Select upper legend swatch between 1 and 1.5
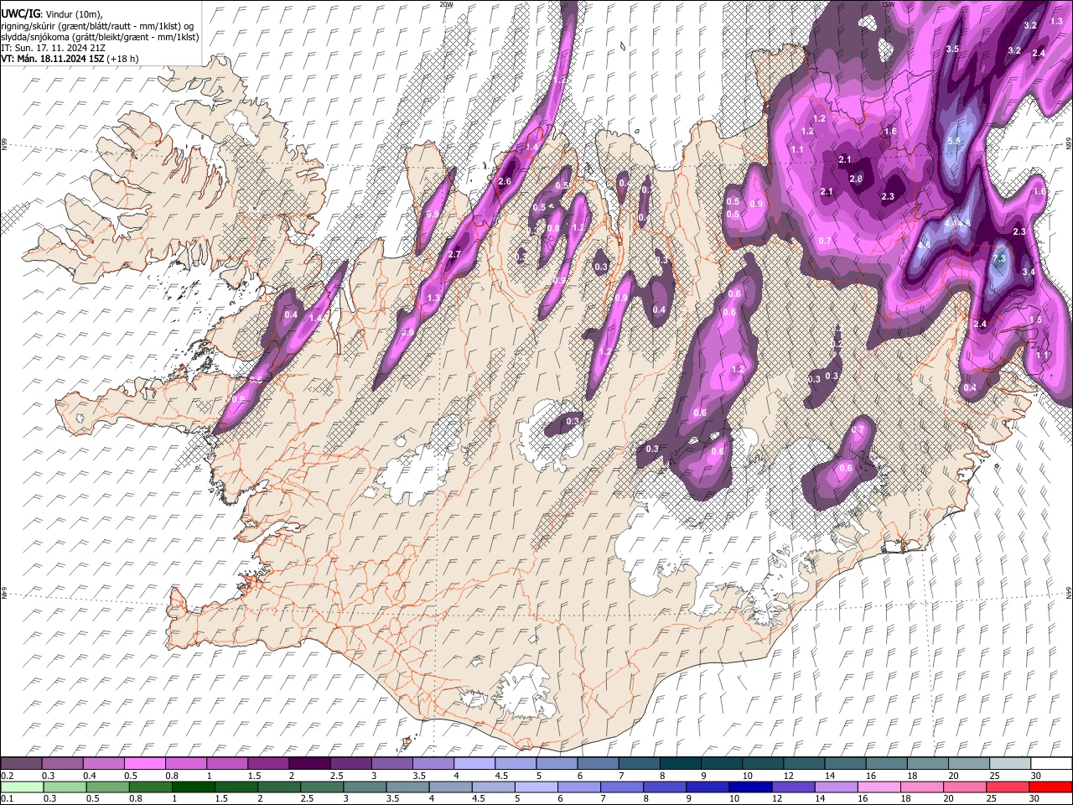 click(x=226, y=763)
